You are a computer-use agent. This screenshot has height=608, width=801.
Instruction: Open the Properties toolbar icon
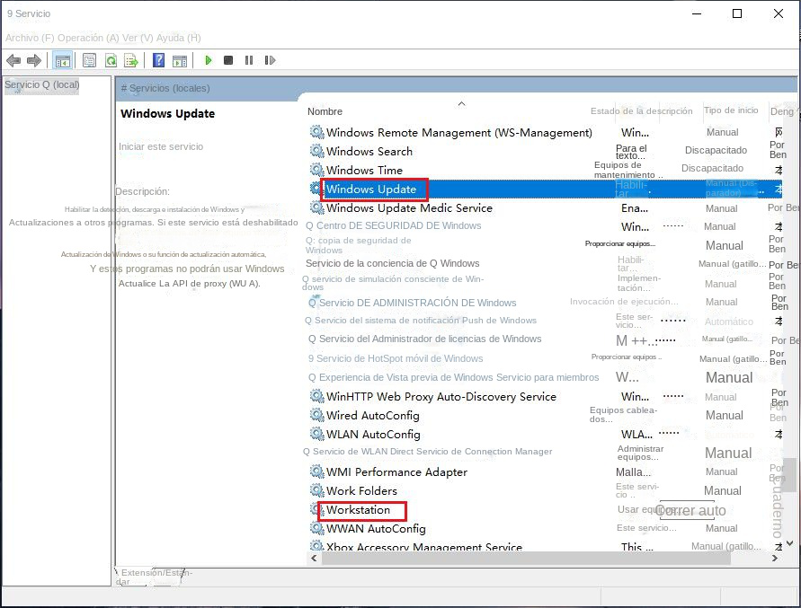[89, 60]
